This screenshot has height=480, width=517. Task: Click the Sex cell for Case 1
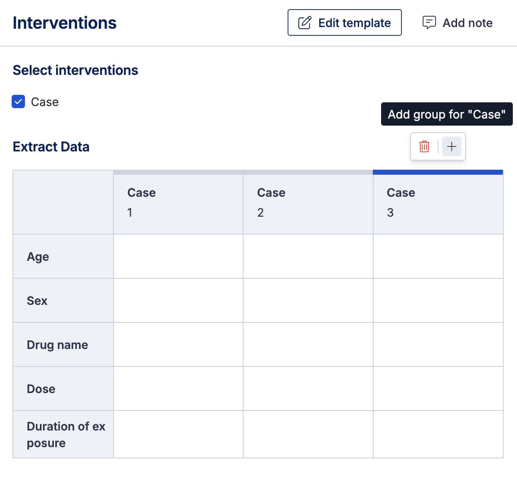pos(178,300)
